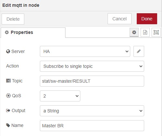Click the QoS label icon
The width and height of the screenshot is (162, 136).
[8, 96]
